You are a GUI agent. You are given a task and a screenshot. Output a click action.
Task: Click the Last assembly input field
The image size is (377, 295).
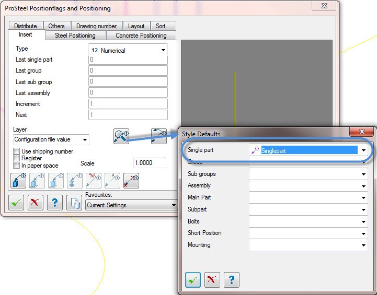(x=128, y=92)
